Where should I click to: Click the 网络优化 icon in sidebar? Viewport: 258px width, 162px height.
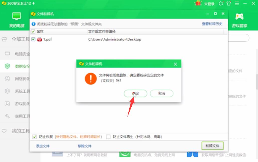coord(7,79)
